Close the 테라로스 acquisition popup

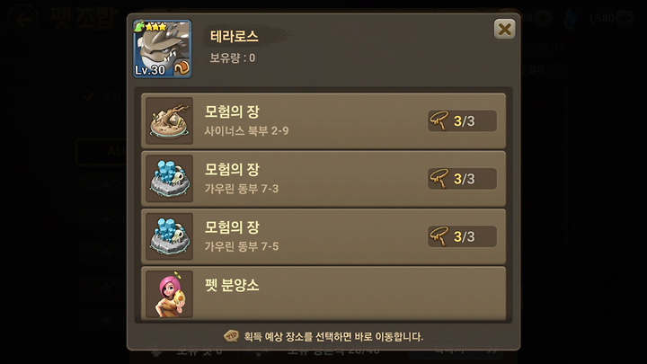pos(504,30)
